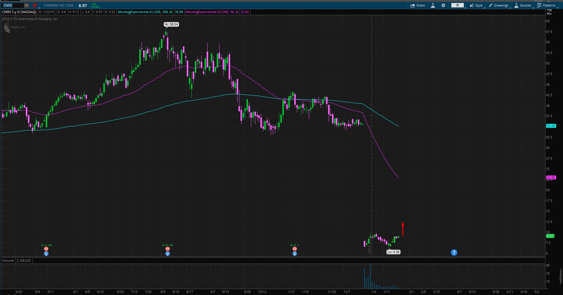Select the MovAvgExponential (CLOSE, 50, 0) label
This screenshot has height=295, width=563.
point(212,12)
